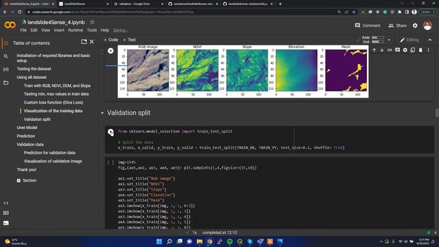The height and width of the screenshot is (247, 439).
Task: Add a new Text cell
Action: click(x=130, y=40)
